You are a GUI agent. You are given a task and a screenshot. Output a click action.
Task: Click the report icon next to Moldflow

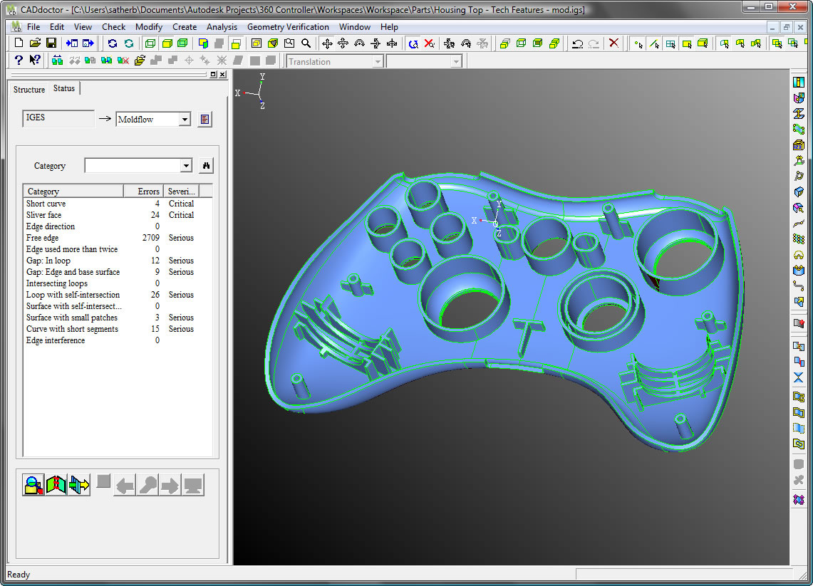(205, 120)
